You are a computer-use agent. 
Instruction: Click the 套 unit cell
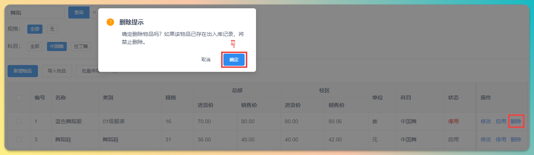[x=375, y=121]
